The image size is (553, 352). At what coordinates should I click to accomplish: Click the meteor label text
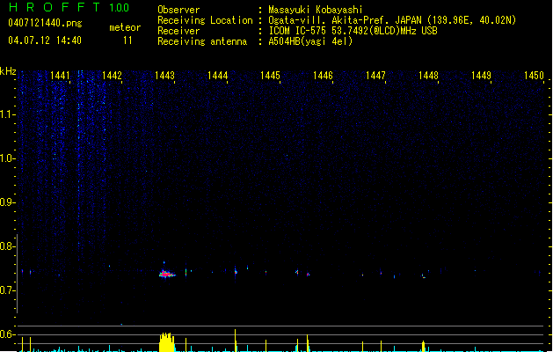tap(125, 27)
